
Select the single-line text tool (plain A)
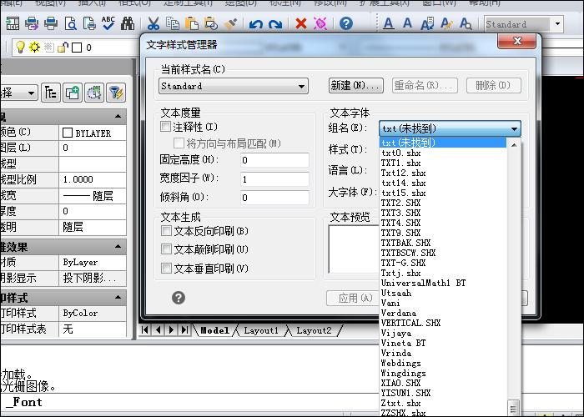[407, 23]
